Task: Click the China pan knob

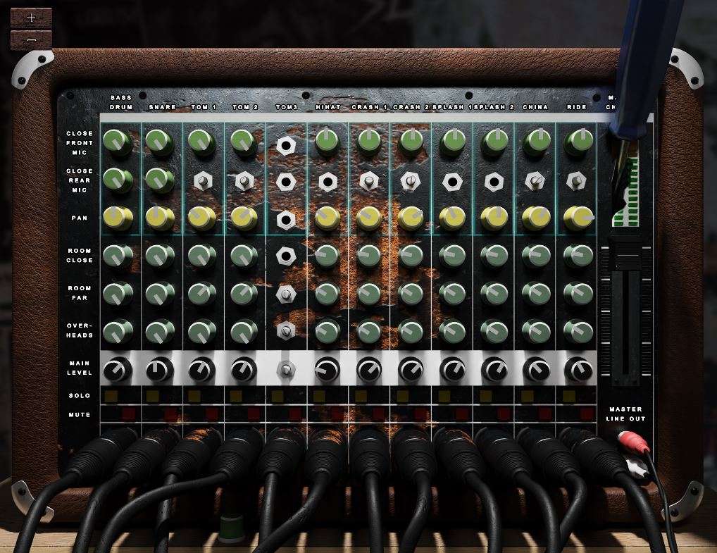Action: coord(536,218)
